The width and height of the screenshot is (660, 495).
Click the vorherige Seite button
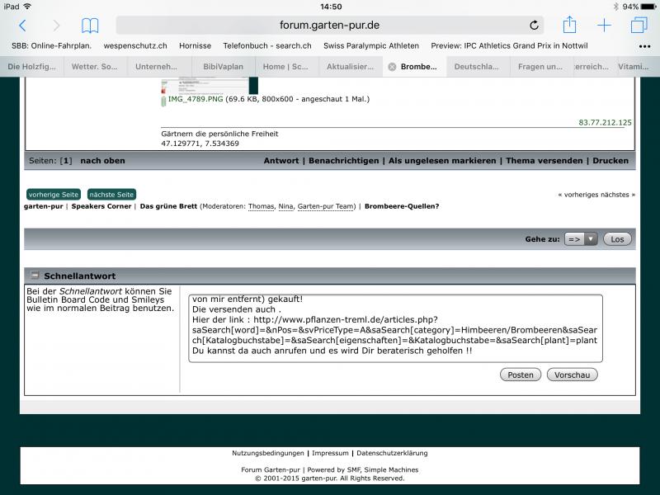click(x=53, y=194)
